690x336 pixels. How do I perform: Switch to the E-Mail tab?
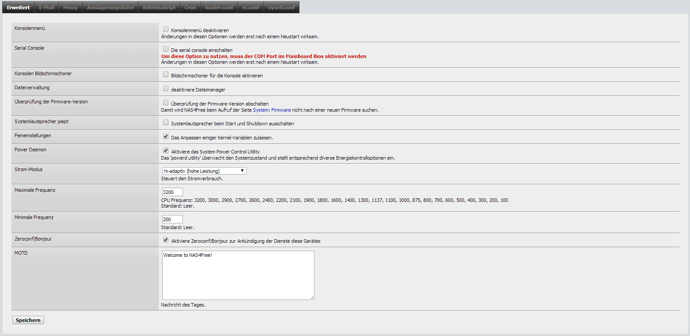tap(47, 7)
